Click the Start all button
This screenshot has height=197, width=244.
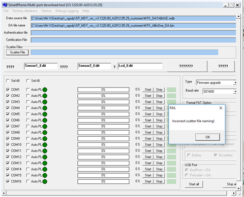coord(194,184)
